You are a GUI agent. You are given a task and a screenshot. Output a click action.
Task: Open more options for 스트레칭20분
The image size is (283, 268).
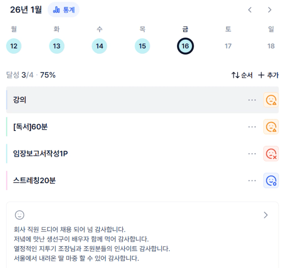coord(252,180)
